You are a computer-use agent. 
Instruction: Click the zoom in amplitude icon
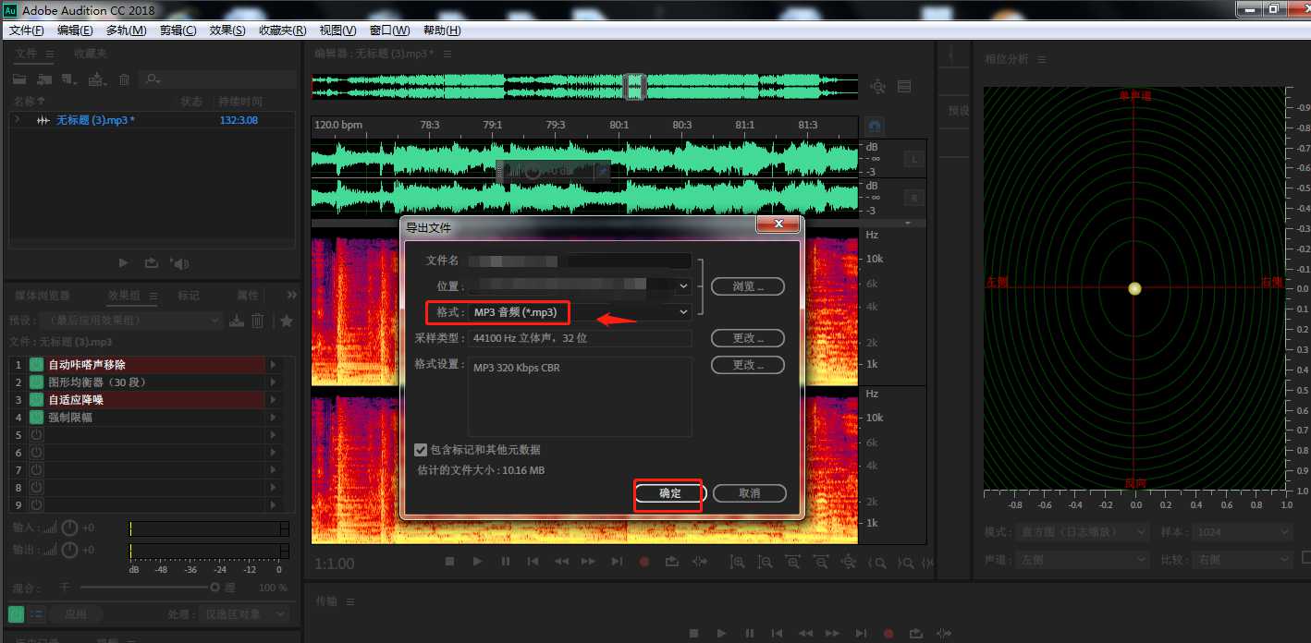point(737,562)
